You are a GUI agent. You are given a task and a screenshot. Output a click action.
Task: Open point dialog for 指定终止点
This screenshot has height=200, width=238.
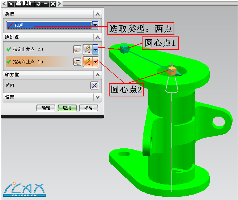tap(77, 62)
